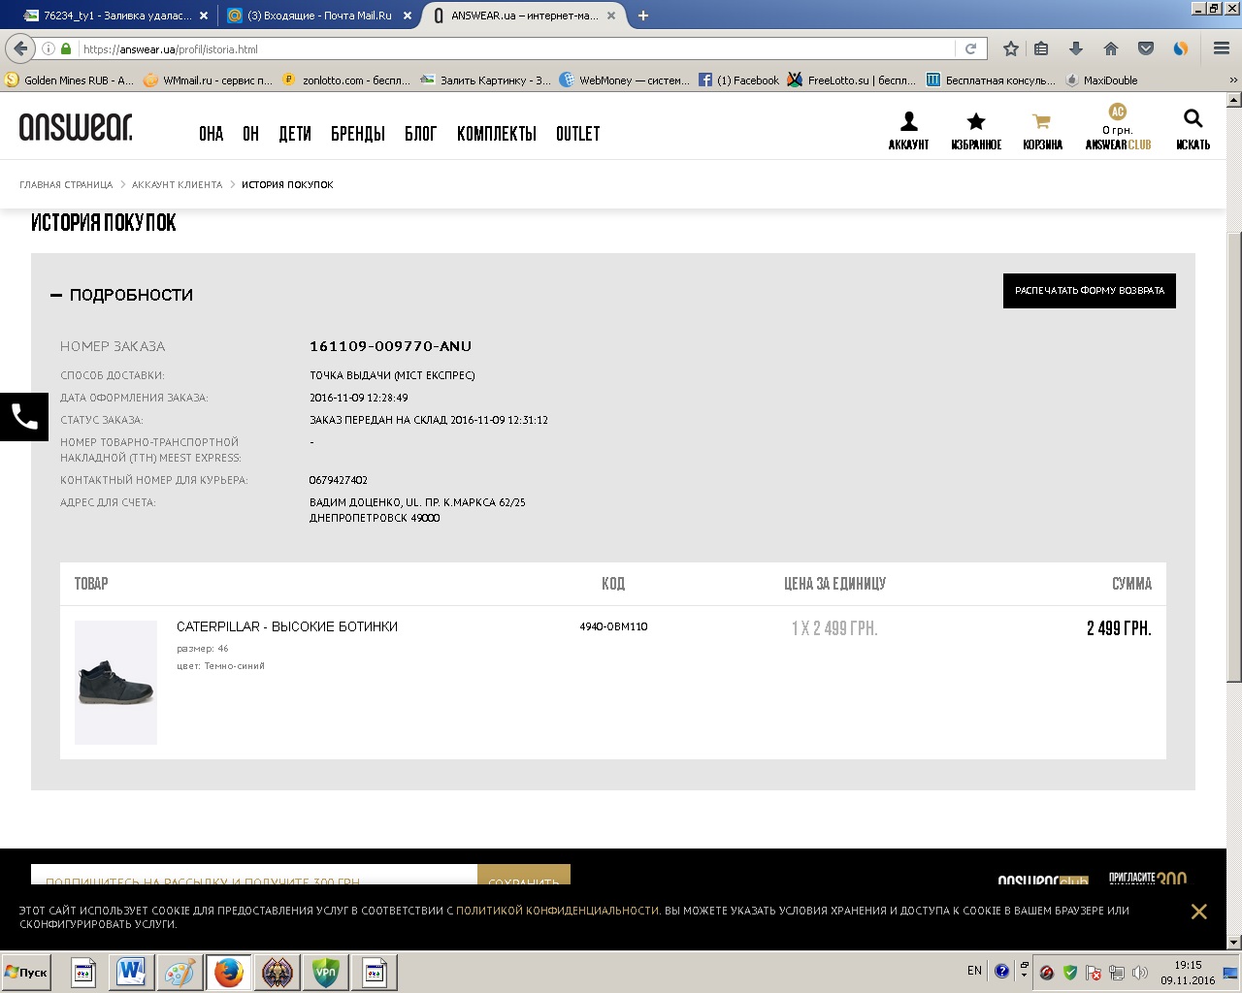Click АККАУНТ КЛИЕНТА breadcrumb

point(178,184)
